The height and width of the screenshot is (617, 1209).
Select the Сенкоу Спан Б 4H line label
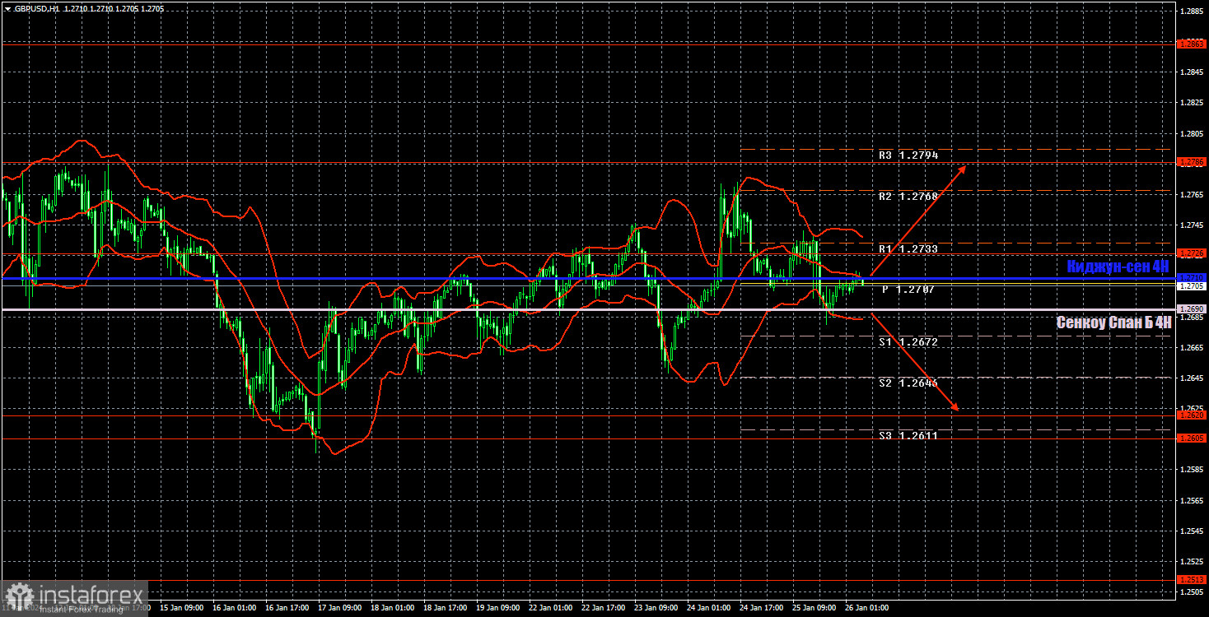point(1114,322)
